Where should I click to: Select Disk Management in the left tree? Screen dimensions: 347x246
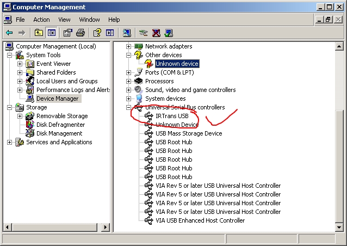pyautogui.click(x=59, y=133)
